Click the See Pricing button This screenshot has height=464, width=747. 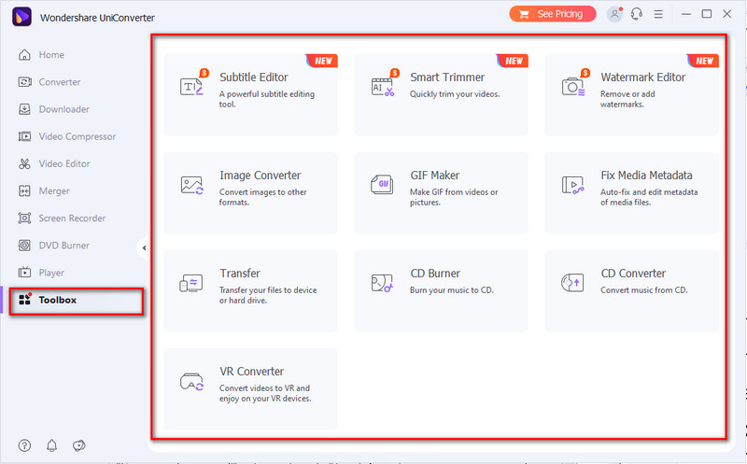(x=553, y=14)
